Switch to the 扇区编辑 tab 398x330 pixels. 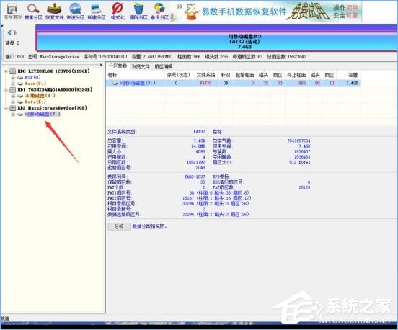point(164,67)
